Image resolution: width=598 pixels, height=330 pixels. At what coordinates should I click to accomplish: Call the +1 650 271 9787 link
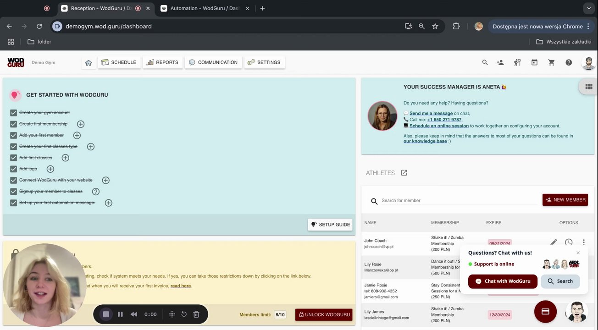[444, 120]
